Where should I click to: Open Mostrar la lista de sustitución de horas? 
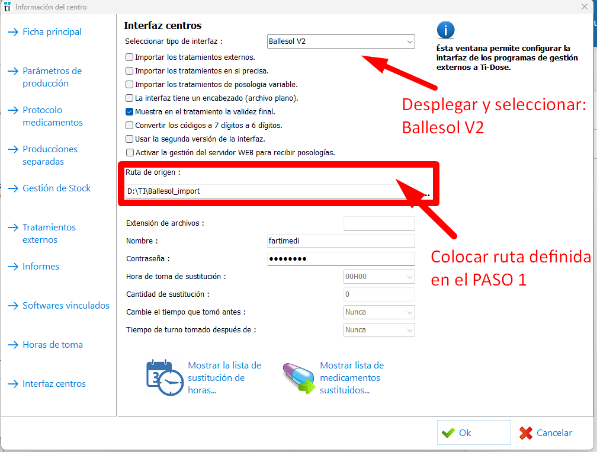point(224,378)
